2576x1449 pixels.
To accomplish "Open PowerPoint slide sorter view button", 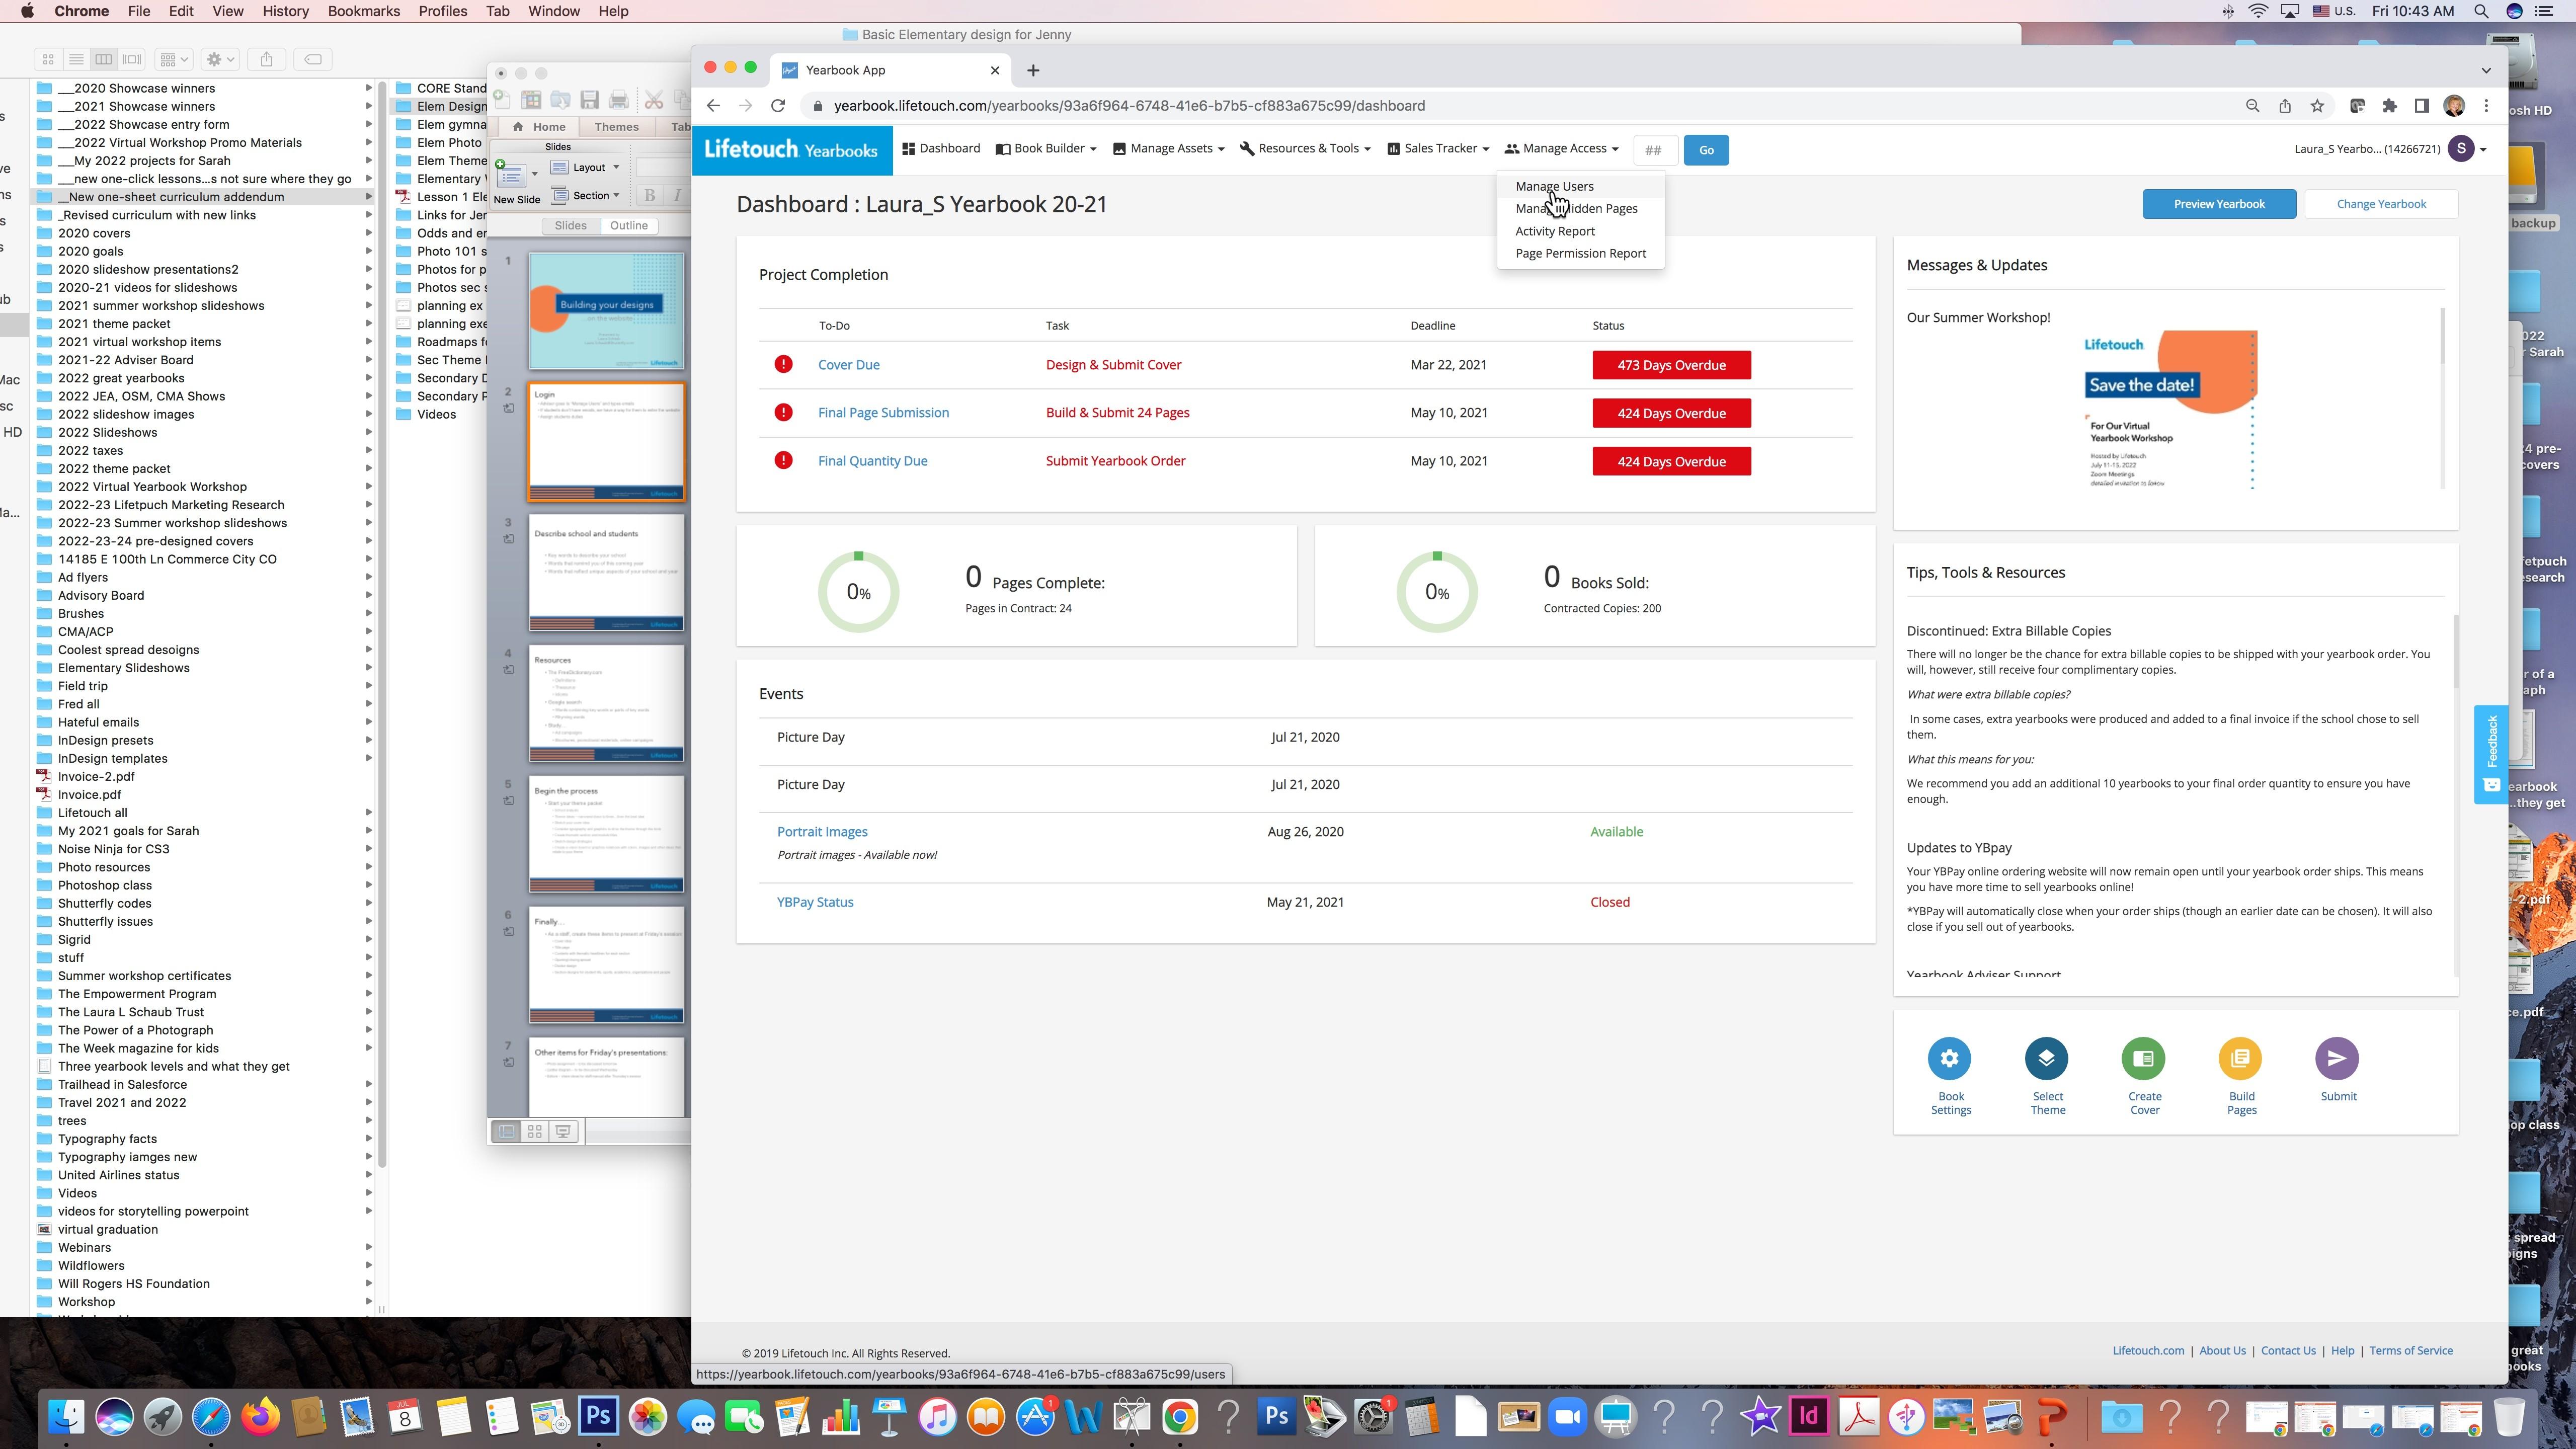I will (x=535, y=1131).
